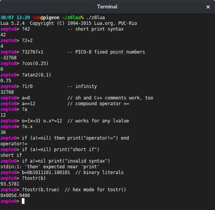Click the '// works for any lvalue' comment
The height and width of the screenshot is (210, 215).
click(x=98, y=121)
